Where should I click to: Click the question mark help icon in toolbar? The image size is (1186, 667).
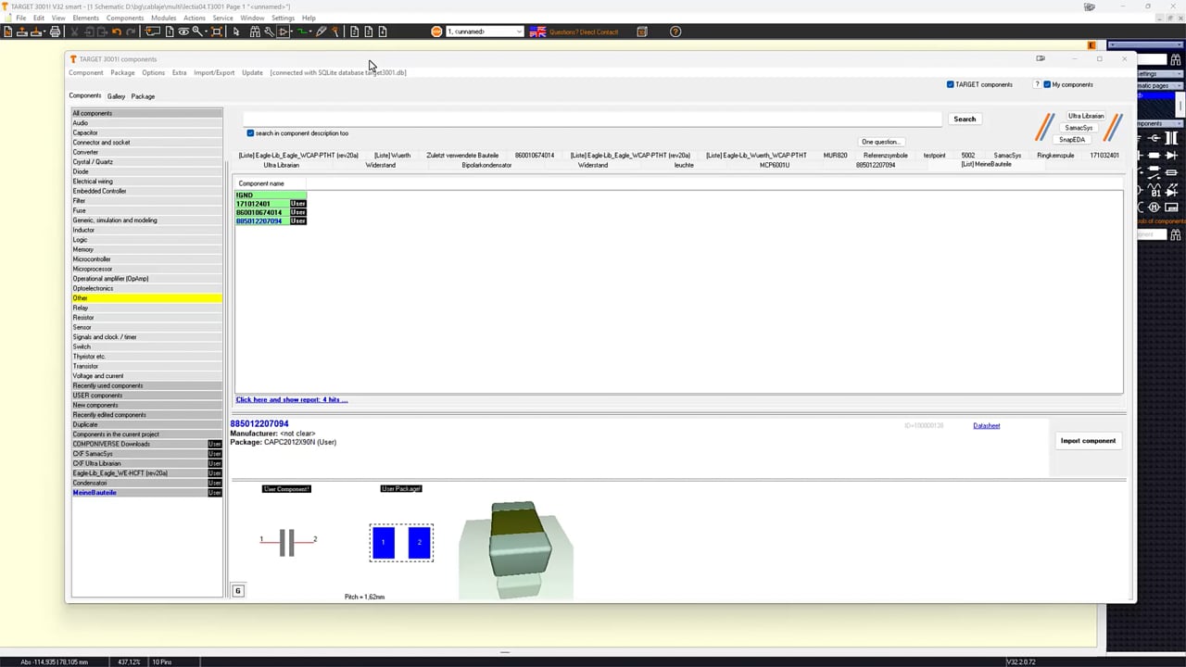click(675, 31)
